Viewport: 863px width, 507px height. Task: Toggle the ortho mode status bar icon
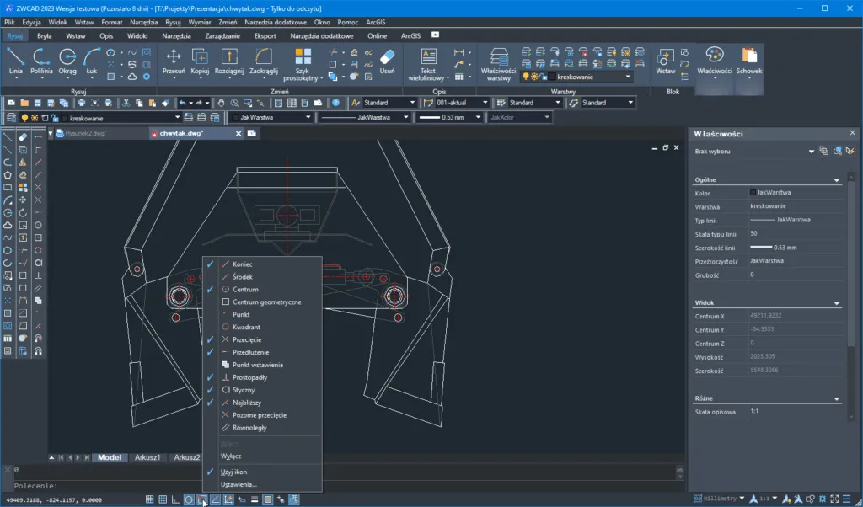tap(175, 499)
